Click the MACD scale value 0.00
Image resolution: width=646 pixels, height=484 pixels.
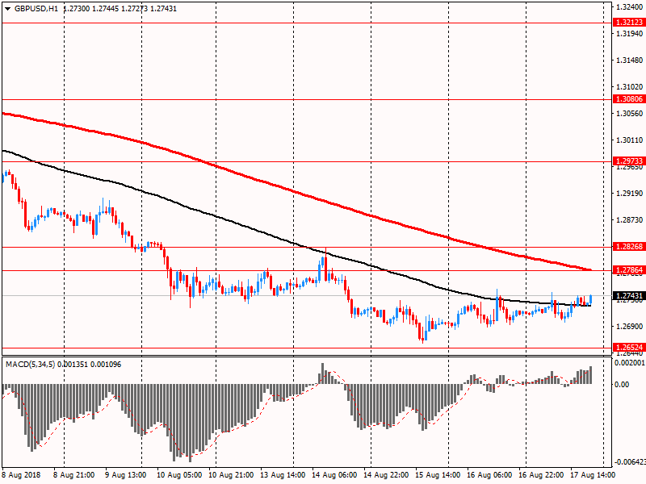tap(622, 385)
